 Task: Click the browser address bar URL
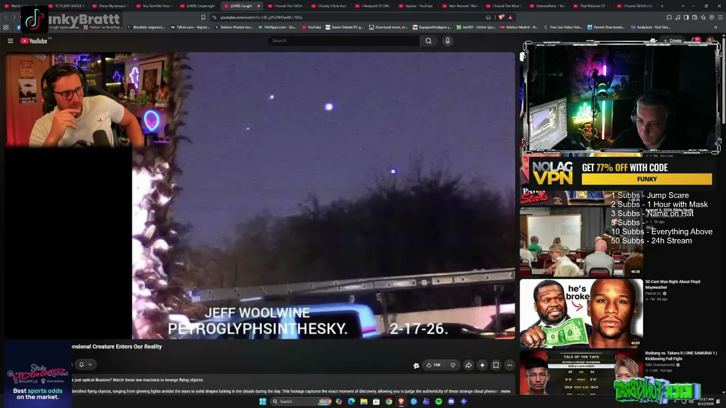pyautogui.click(x=261, y=18)
